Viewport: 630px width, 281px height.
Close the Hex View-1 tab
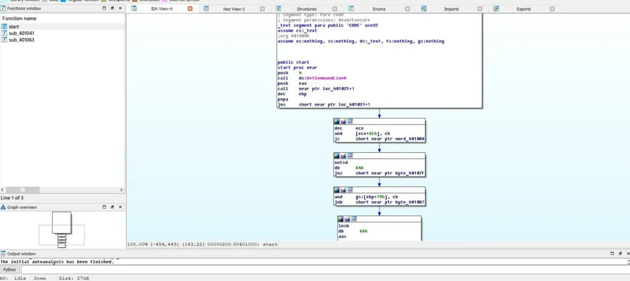tap(262, 9)
